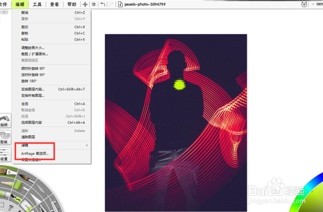
Task: Click the document icon before file name
Action: coord(120,4)
